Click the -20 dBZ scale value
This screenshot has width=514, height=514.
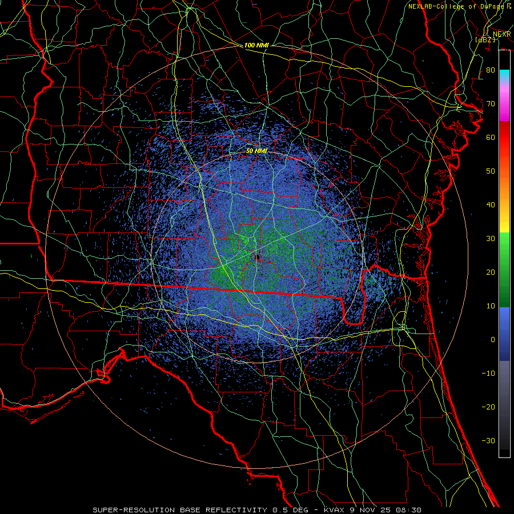point(488,407)
